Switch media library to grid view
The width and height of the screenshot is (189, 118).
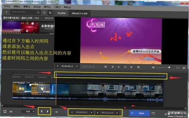click(x=50, y=13)
